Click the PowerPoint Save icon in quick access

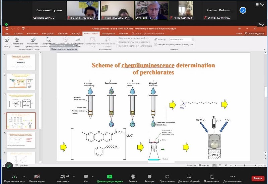pyautogui.click(x=7, y=29)
